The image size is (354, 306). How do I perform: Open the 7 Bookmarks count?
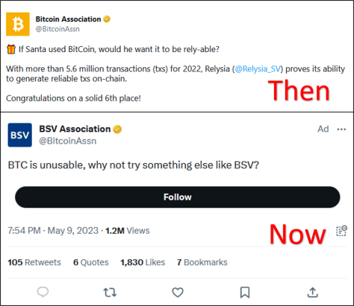click(202, 262)
